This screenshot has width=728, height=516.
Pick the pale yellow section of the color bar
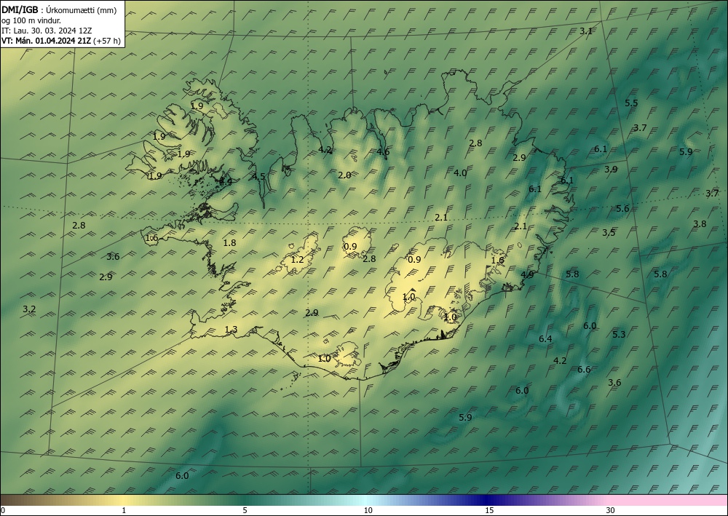point(124,500)
